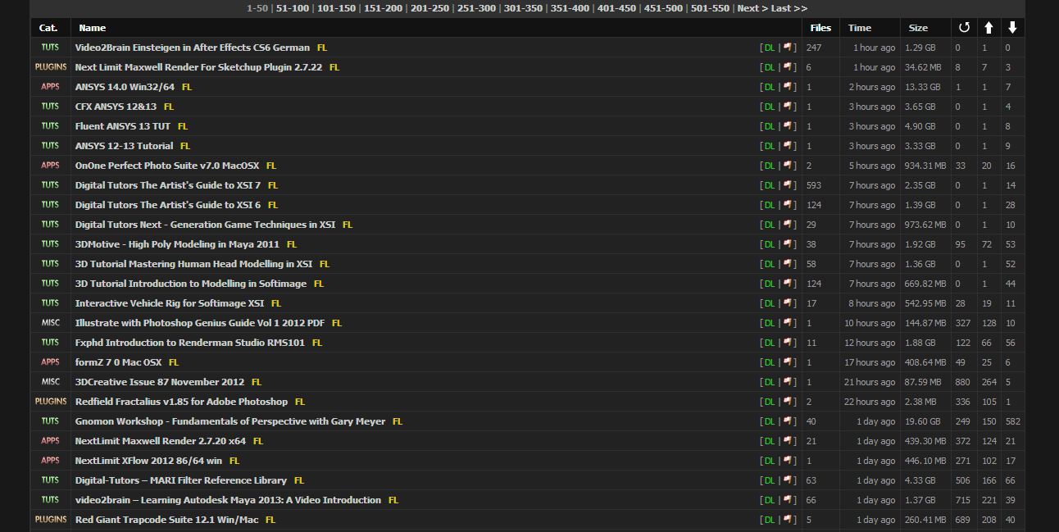This screenshot has width=1059, height=532.
Task: Open 3DMotive High Poly Modeling in Maya 2011
Action: (177, 244)
